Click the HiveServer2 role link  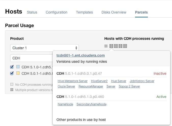99,81
